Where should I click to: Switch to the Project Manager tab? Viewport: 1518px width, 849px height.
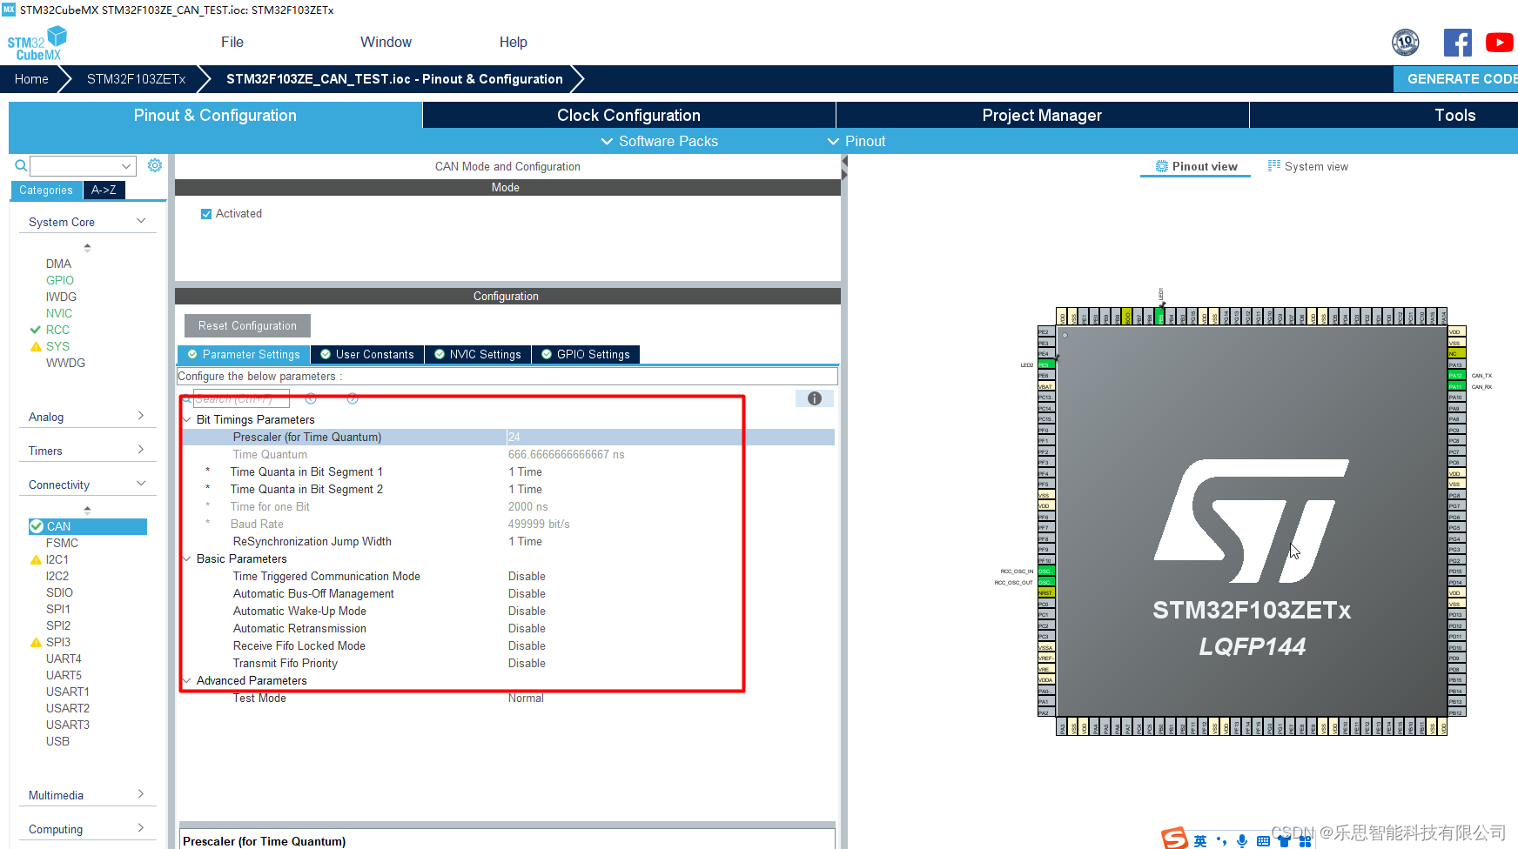[1042, 115]
